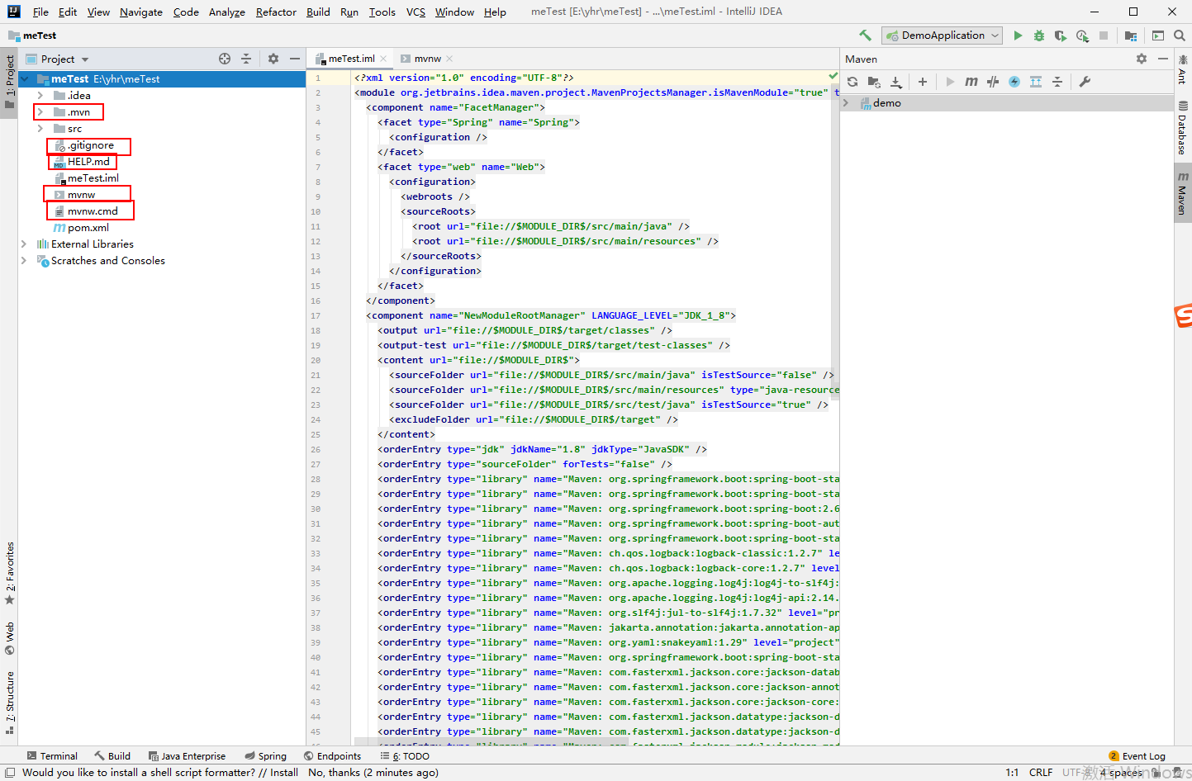Screen dimensions: 1192x781
Task: Click the 1:1 caret position indicator
Action: pyautogui.click(x=1012, y=773)
